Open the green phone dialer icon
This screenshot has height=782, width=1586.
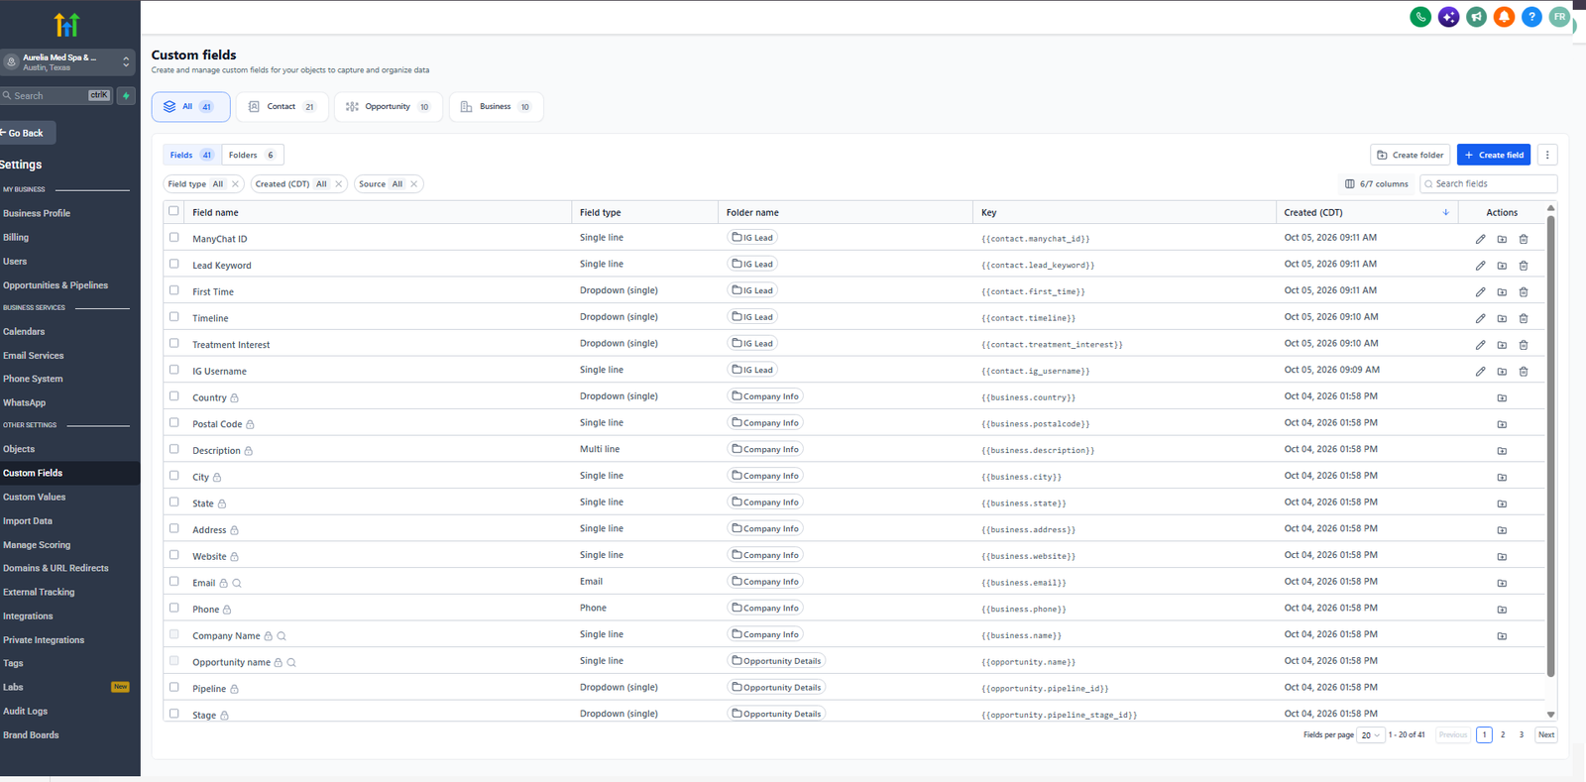1420,17
